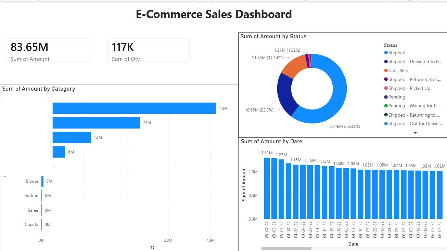Click the Date axis title
This screenshot has width=447, height=251.
click(x=353, y=244)
